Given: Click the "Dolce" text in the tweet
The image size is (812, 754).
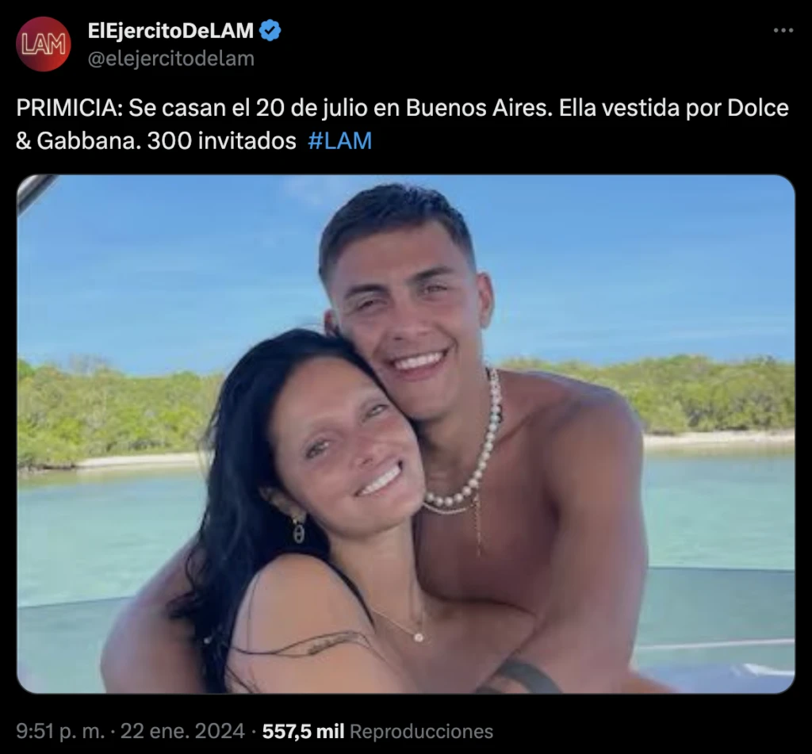Looking at the screenshot, I should (757, 108).
